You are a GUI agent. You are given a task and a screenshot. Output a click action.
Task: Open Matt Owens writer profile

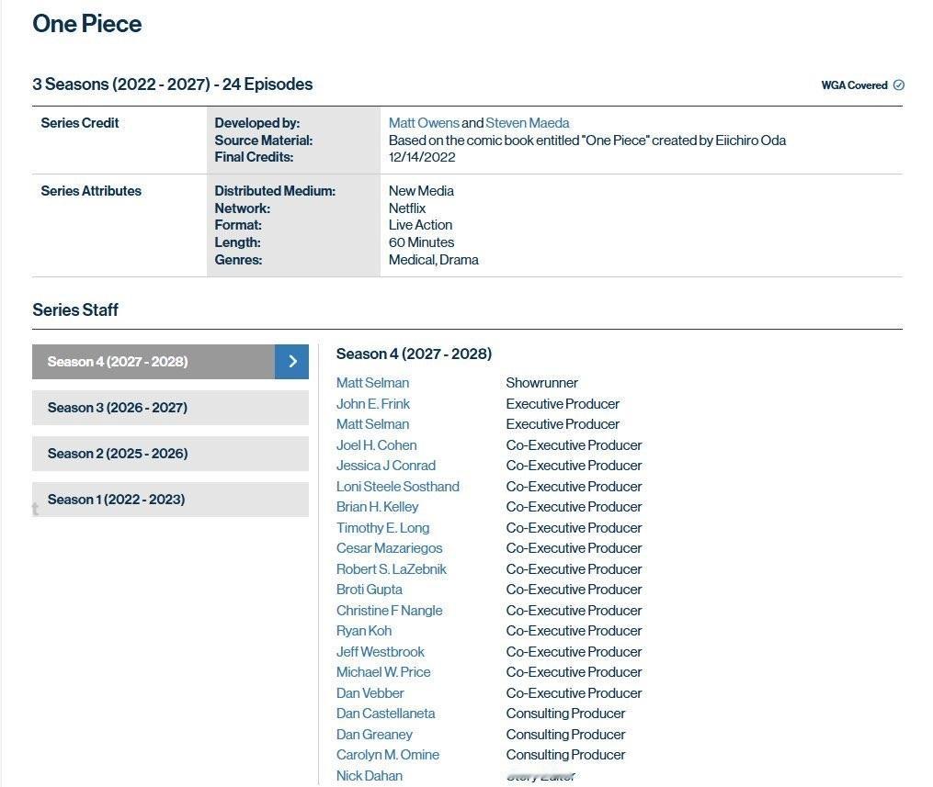[424, 123]
